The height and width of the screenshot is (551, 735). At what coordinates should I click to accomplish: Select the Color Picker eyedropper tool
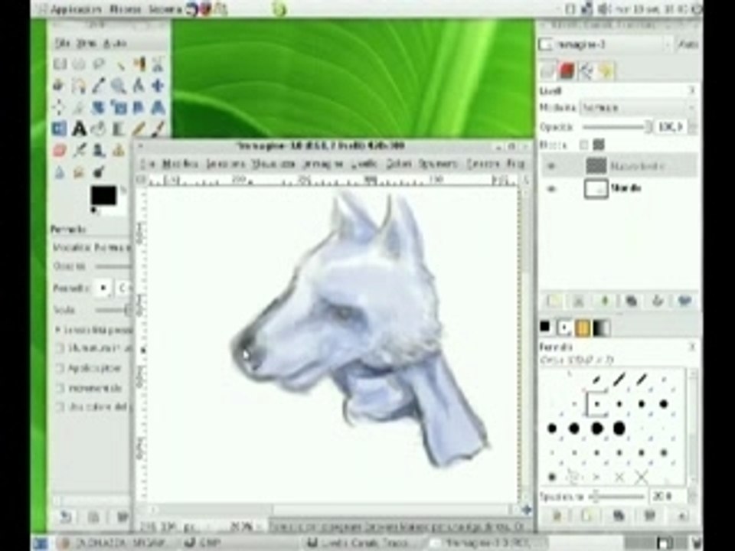pyautogui.click(x=99, y=85)
